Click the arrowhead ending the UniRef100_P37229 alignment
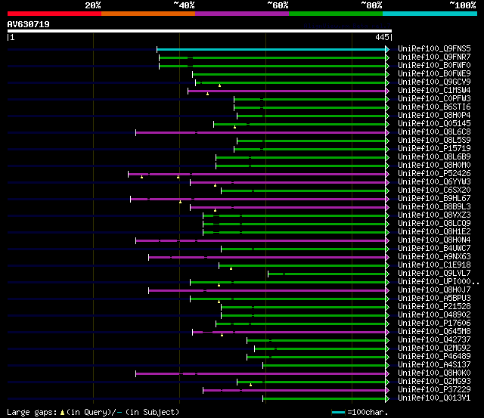This screenshot has width=484, height=418. pos(387,390)
